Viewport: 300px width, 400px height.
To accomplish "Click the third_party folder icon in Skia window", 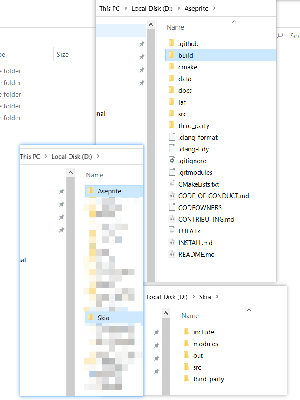I will point(186,379).
